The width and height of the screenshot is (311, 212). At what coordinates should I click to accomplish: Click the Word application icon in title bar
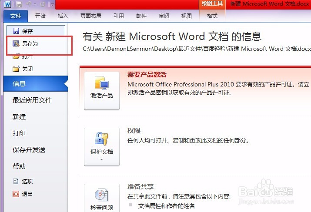pos(7,4)
